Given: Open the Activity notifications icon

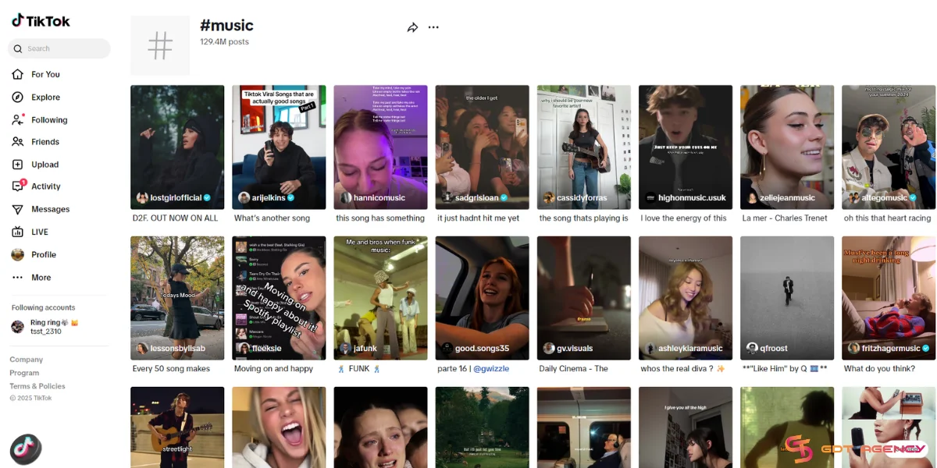Looking at the screenshot, I should 17,186.
